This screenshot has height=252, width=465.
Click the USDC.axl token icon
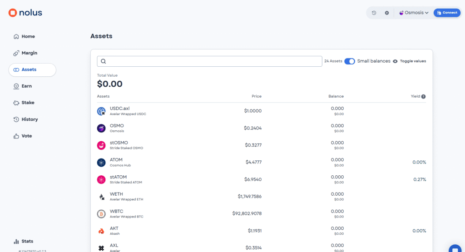pyautogui.click(x=101, y=111)
